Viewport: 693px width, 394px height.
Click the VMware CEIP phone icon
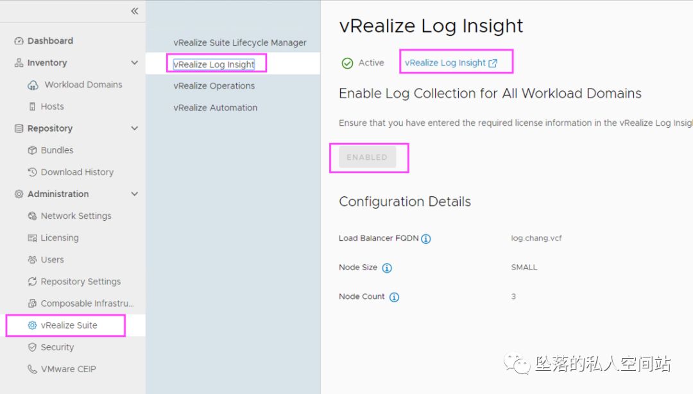(32, 369)
